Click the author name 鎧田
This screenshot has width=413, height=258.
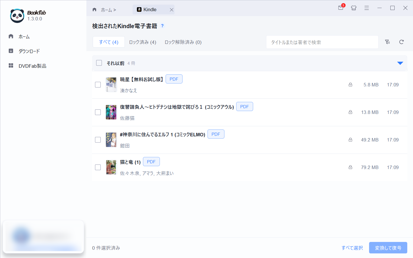pyautogui.click(x=125, y=146)
